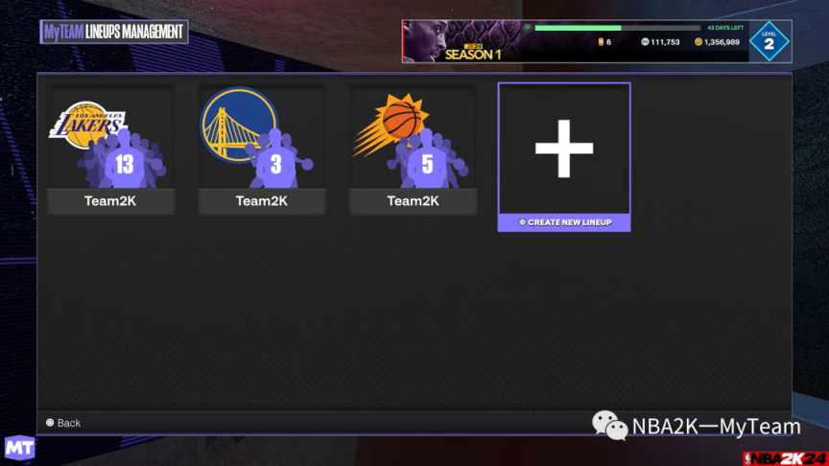This screenshot has height=466, width=829.
Task: Click Create New Lineup button
Action: (x=564, y=222)
